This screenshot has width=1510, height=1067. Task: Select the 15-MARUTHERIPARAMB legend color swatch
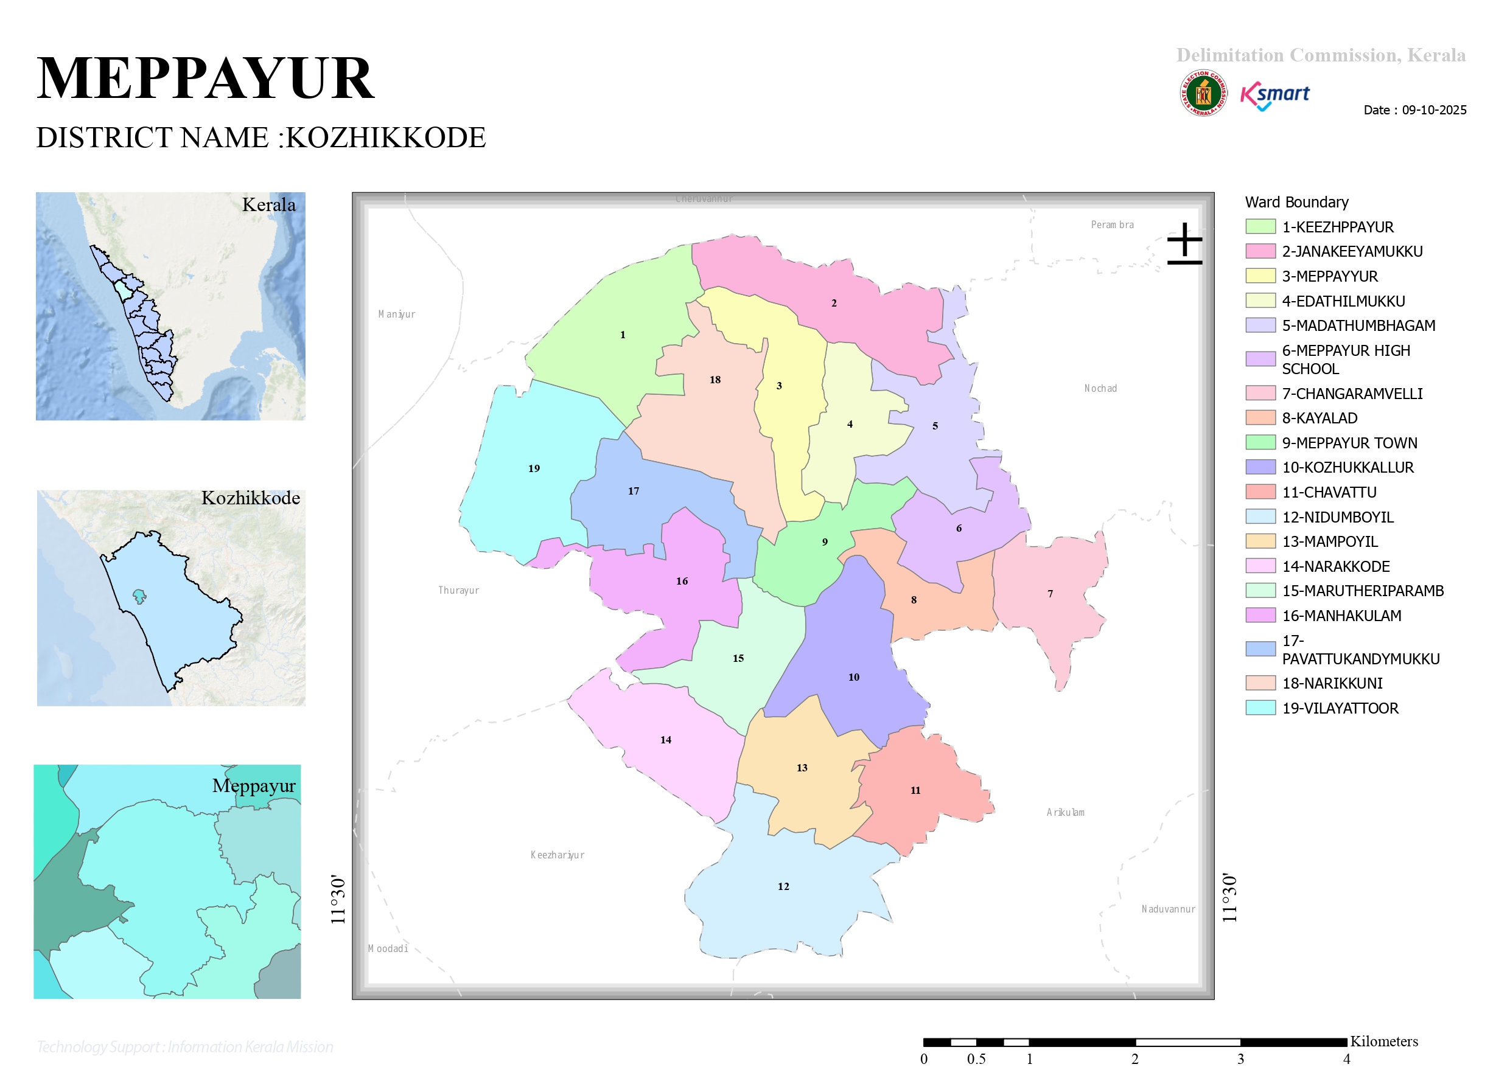1260,591
